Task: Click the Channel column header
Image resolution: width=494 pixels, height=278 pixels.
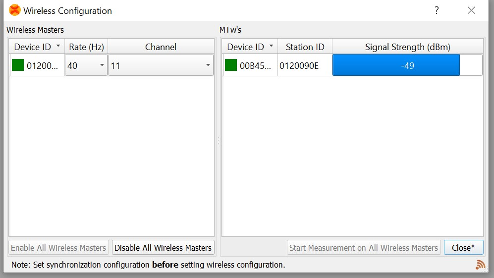Action: click(x=161, y=47)
